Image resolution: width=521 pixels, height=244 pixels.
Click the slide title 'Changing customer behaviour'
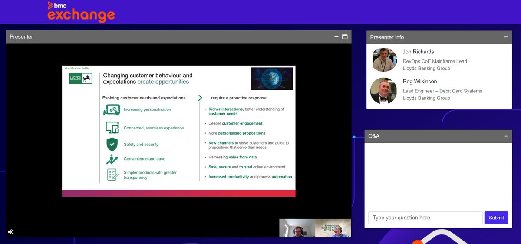click(148, 78)
